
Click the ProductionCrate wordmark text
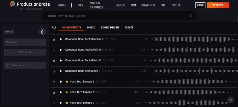tap(33, 4)
